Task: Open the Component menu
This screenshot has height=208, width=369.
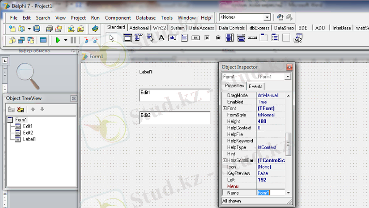Action: coord(118,18)
